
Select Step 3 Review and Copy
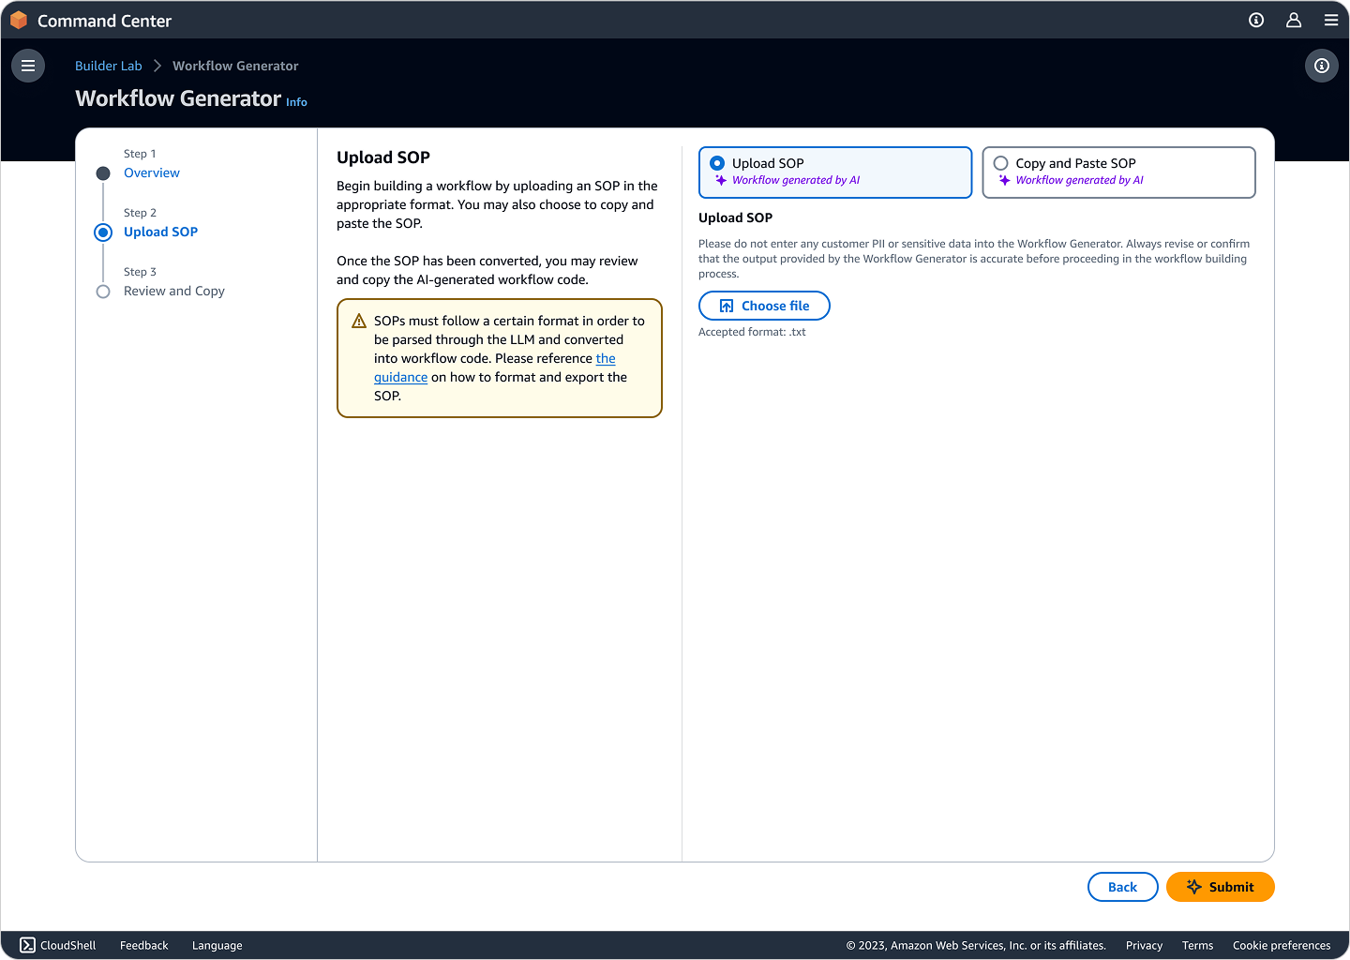point(174,292)
